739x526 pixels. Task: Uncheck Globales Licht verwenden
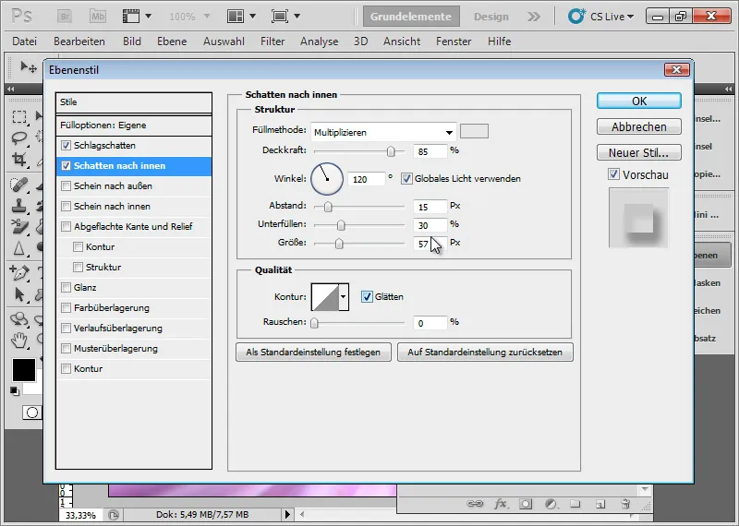406,179
